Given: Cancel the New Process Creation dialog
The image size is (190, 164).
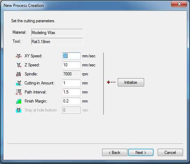Looking at the screenshot, I should [170, 153].
